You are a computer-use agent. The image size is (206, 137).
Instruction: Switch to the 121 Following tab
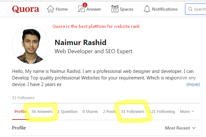point(162,112)
